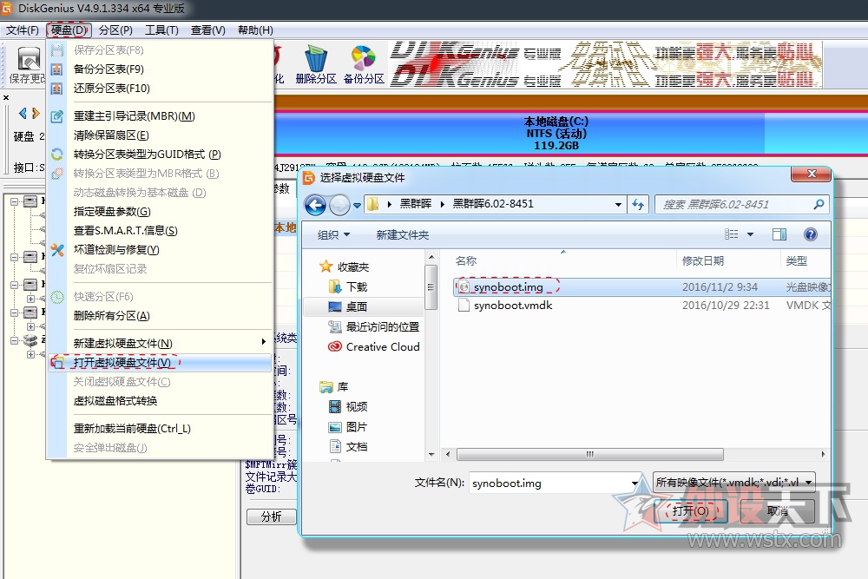Open Documents (文档) library in sidebar
Viewport: 868px width, 579px height.
point(348,447)
